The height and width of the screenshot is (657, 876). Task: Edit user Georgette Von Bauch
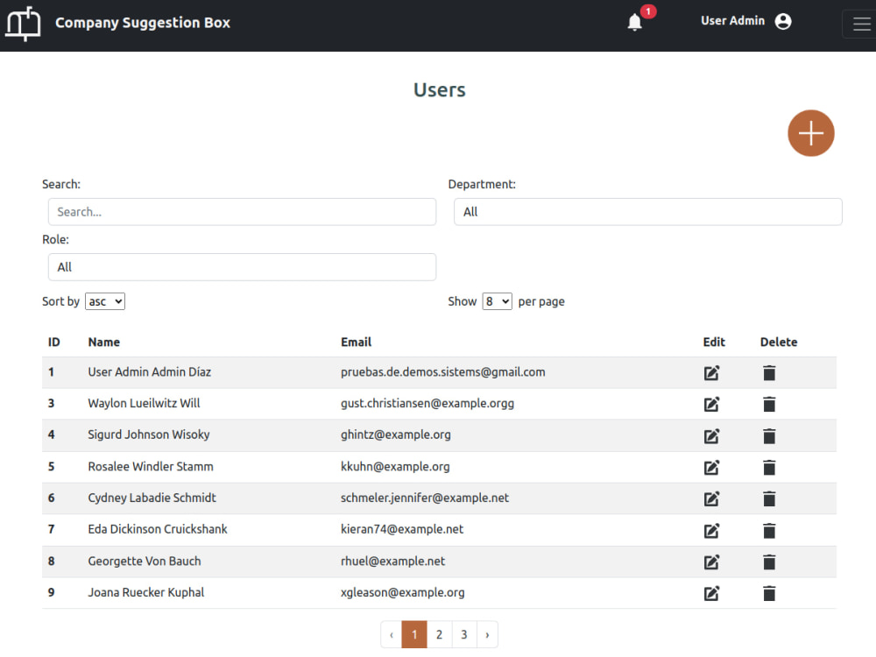tap(711, 562)
